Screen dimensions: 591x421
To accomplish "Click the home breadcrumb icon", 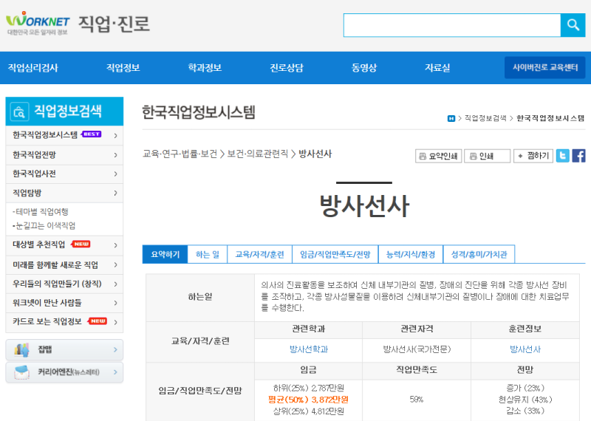I will (451, 118).
